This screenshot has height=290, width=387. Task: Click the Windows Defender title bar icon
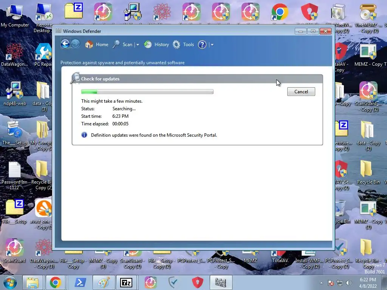click(x=58, y=31)
